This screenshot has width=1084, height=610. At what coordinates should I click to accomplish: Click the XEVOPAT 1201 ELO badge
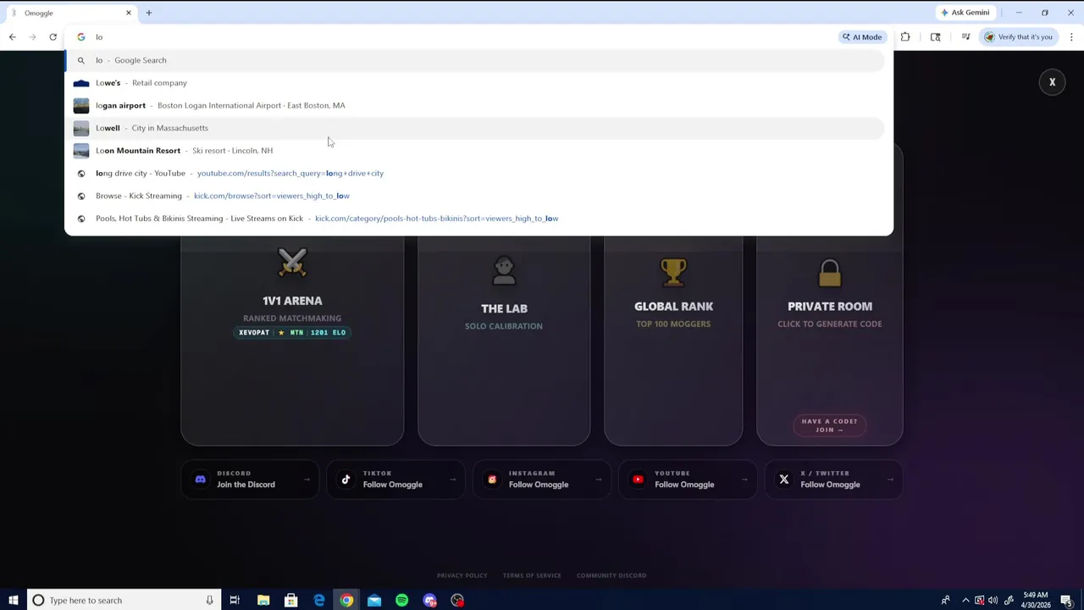[292, 332]
